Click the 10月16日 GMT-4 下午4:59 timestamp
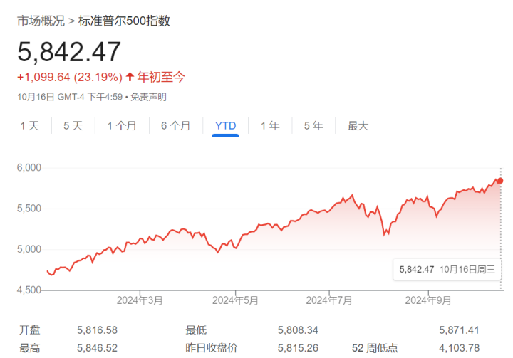Image resolution: width=513 pixels, height=358 pixels. pyautogui.click(x=70, y=97)
